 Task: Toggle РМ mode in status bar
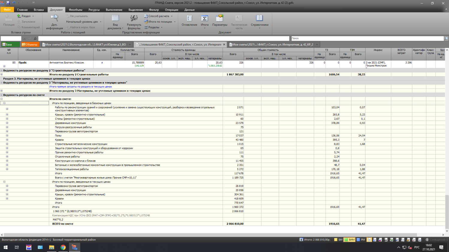361,239
